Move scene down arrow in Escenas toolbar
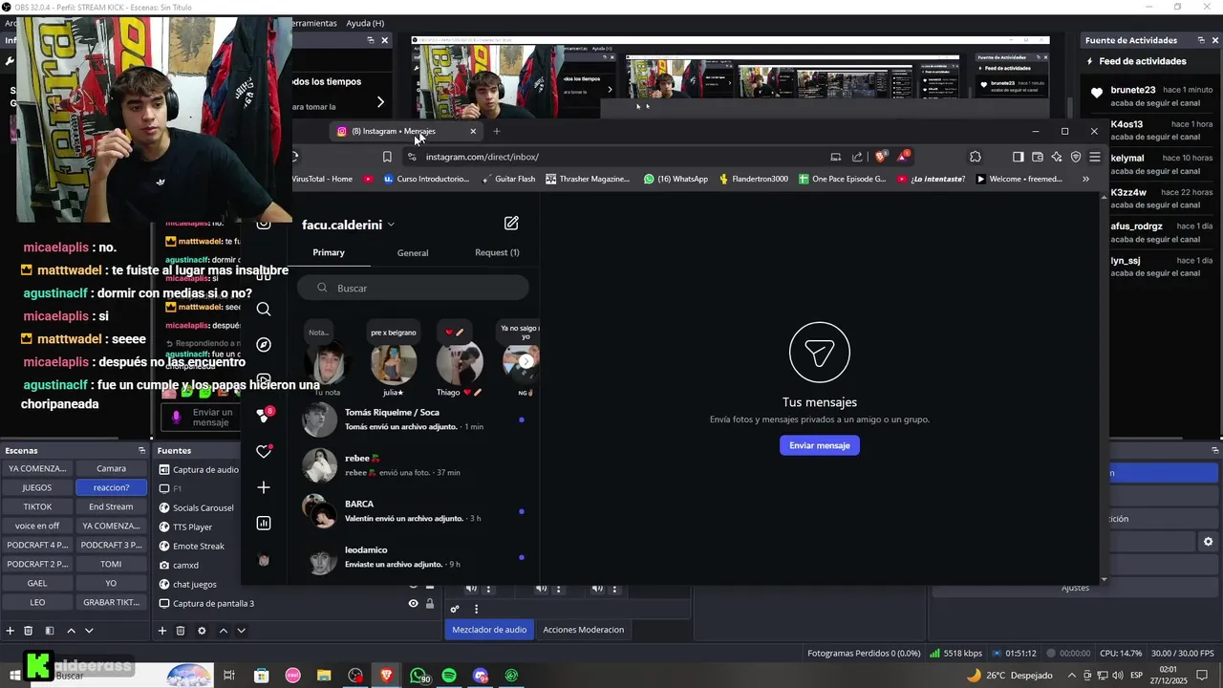 (x=89, y=631)
